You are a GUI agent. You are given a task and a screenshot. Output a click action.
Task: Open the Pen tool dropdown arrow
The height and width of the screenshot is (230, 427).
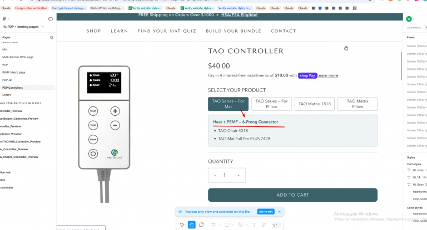(246, 225)
